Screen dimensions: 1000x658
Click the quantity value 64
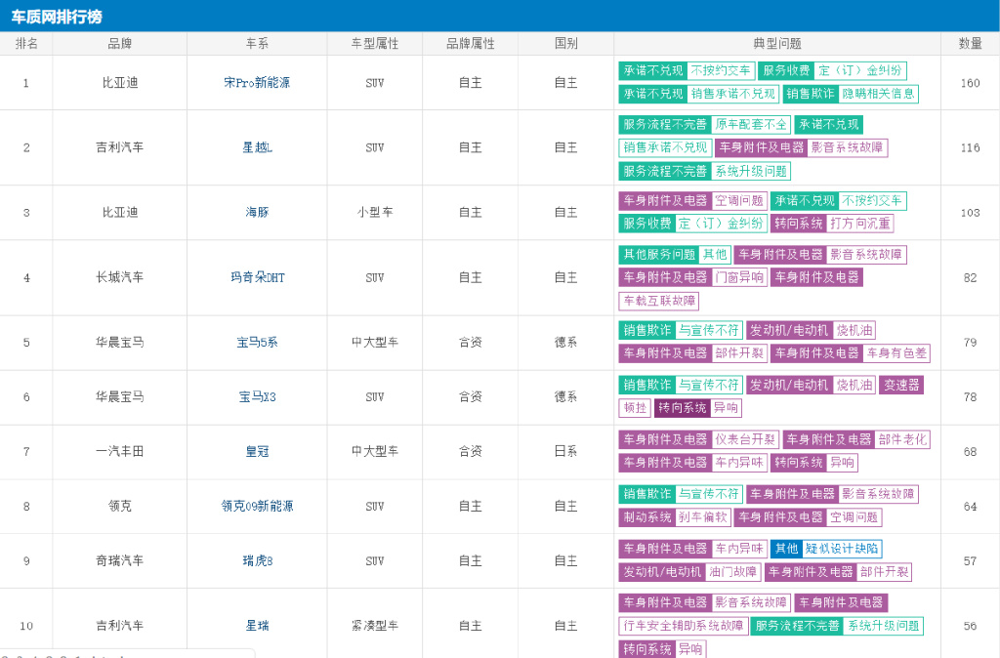coord(970,507)
